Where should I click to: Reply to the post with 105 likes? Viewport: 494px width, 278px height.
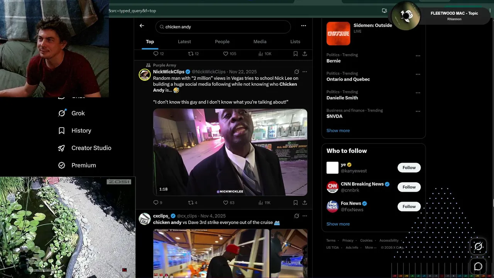(159, 54)
